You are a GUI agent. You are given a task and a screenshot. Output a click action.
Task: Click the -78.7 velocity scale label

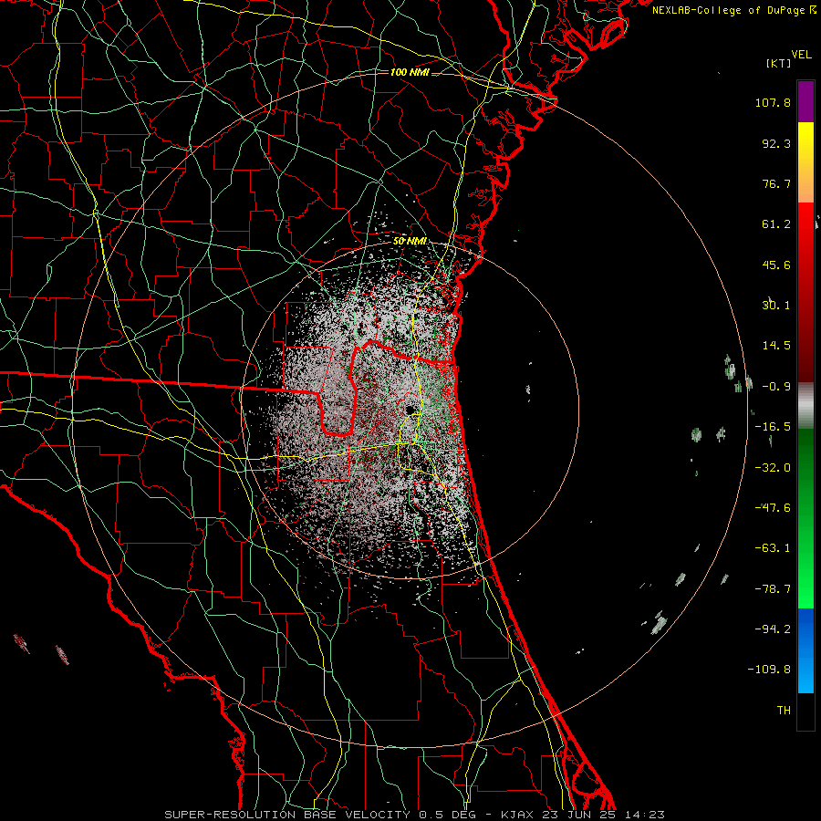773,589
